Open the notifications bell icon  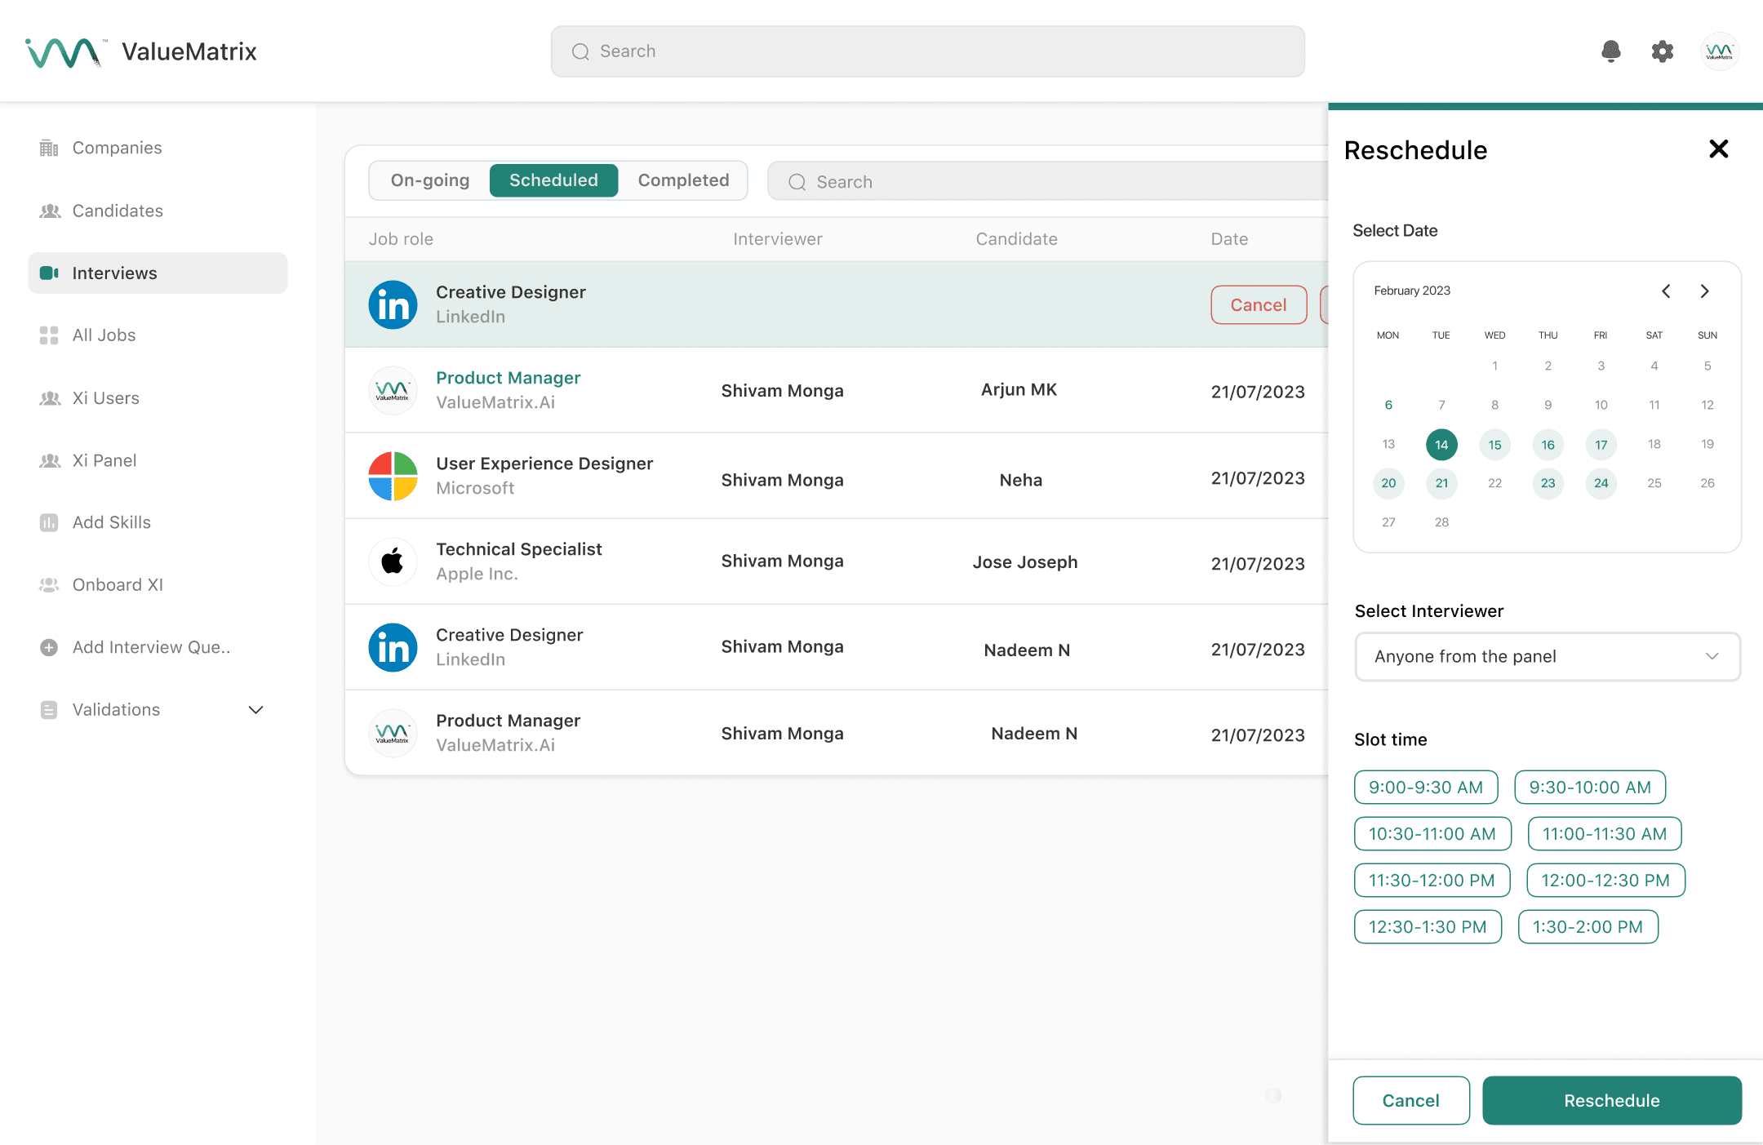(1610, 51)
